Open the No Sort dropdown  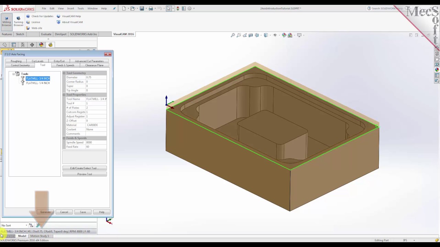pyautogui.click(x=13, y=225)
